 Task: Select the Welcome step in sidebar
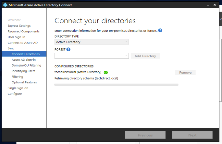14,20
